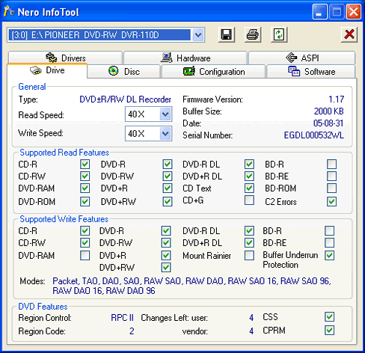Toggle BD-ROM read feature checkbox
Image resolution: width=365 pixels, height=353 pixels.
[331, 188]
